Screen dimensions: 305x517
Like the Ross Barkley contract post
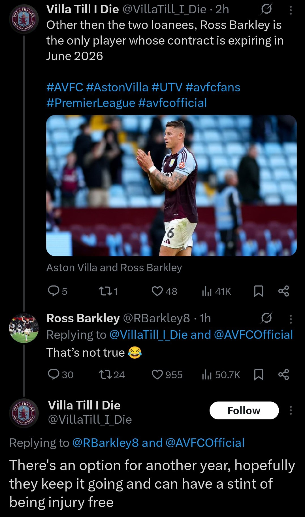click(x=157, y=291)
